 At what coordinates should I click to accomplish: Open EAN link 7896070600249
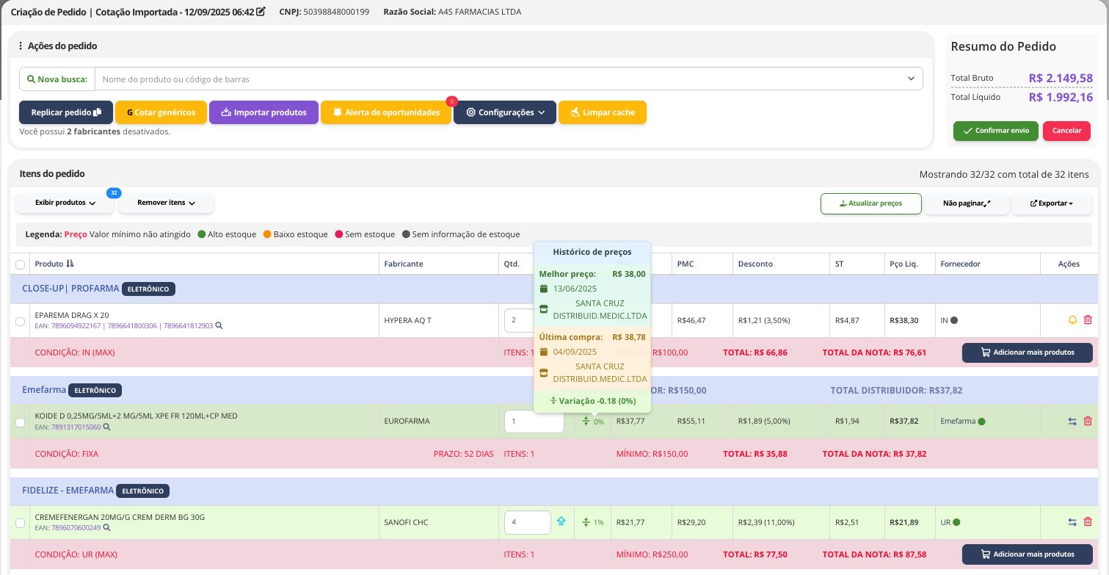(76, 527)
